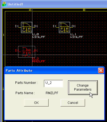The image size is (107, 122).
Task: Click the U_0 WINLPF label text
Action: [39, 36]
